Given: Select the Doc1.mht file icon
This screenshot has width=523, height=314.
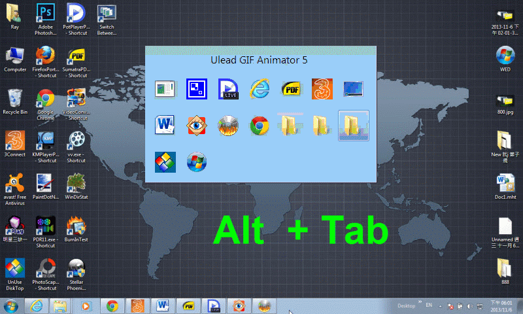Looking at the screenshot, I should click(505, 186).
